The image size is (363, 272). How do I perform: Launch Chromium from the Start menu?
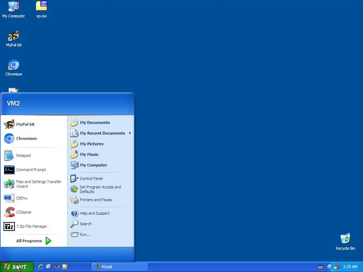pyautogui.click(x=34, y=138)
